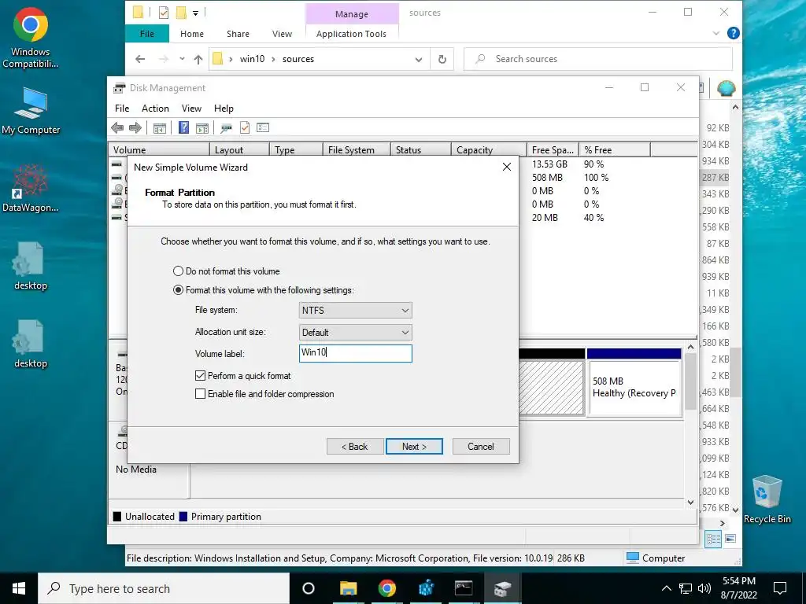The width and height of the screenshot is (806, 604).
Task: Click the connect disk toolbar icon
Action: 226,128
